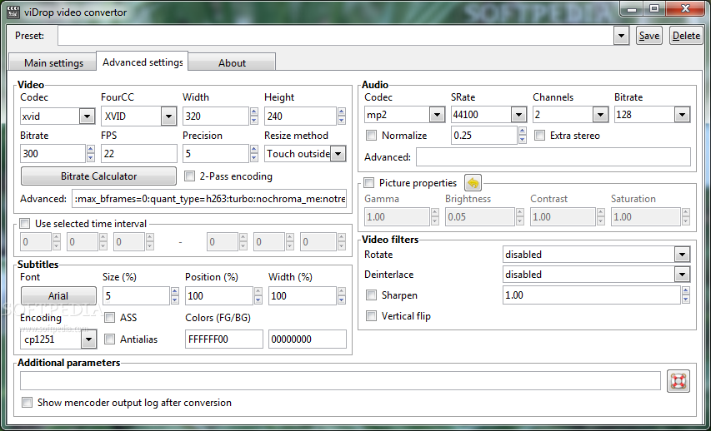Click the lifebuoy help icon beside Additional parameters
This screenshot has width=711, height=431.
(x=678, y=381)
